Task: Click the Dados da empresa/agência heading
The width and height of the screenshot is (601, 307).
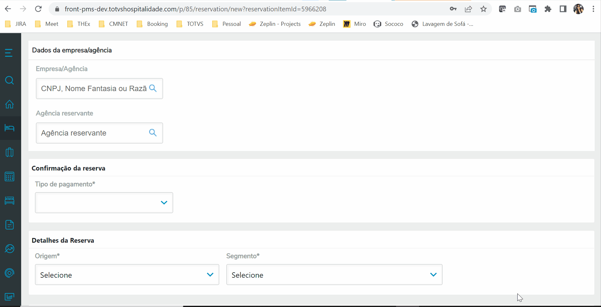Action: tap(72, 50)
